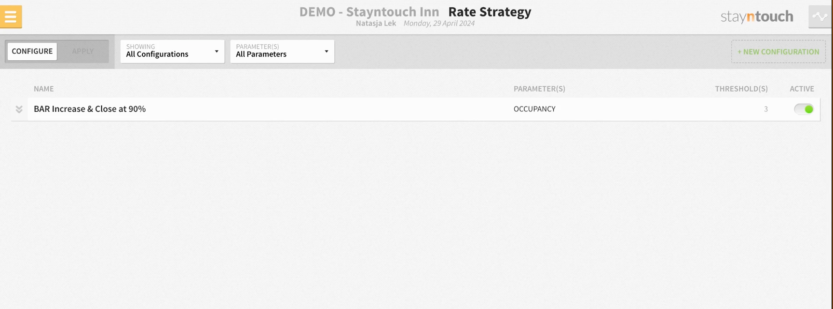The width and height of the screenshot is (833, 309).
Task: Click the DEMO - Stayntouch Inn hotel name
Action: click(x=369, y=12)
